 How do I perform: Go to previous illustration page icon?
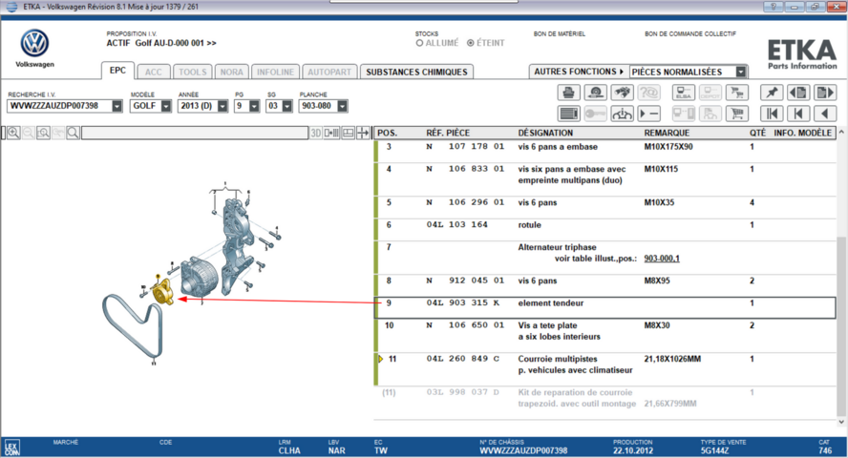[798, 93]
